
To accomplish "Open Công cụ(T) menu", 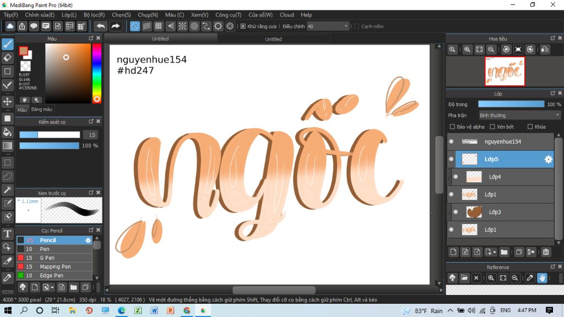I will coord(229,15).
